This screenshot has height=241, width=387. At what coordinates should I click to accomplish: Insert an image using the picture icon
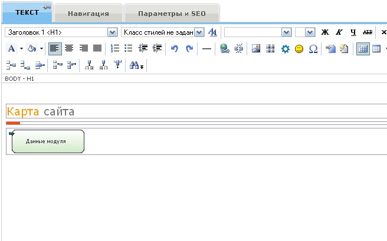tap(256, 49)
